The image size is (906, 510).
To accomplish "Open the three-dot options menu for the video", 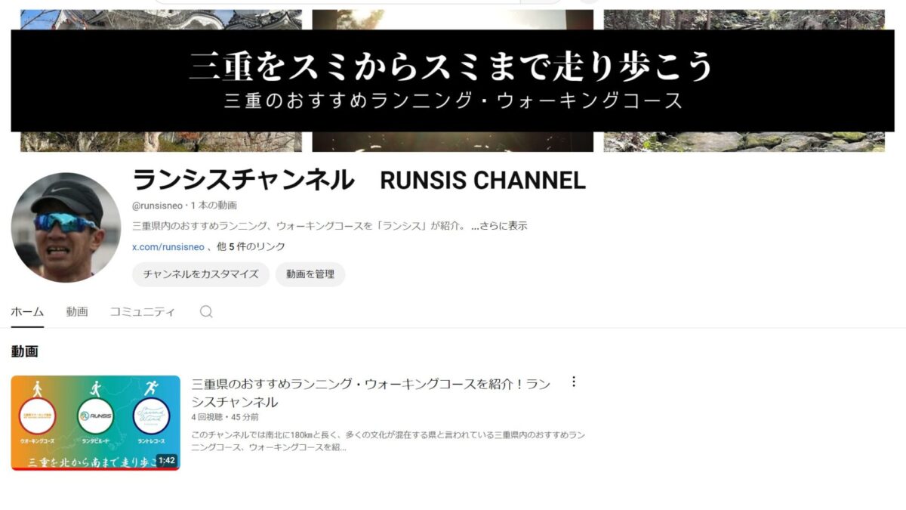I will tap(574, 382).
